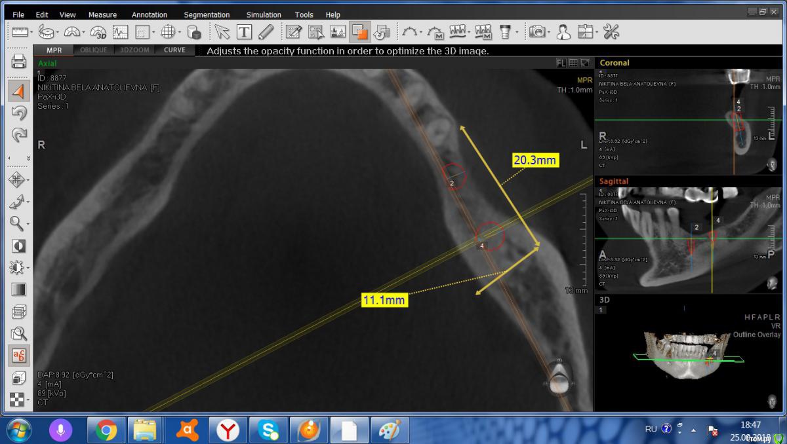Viewport: 787px width, 444px height.
Task: Open the camera capture dropdown arrow
Action: (548, 31)
